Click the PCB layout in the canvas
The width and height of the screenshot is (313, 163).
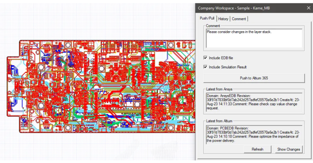coord(101,86)
